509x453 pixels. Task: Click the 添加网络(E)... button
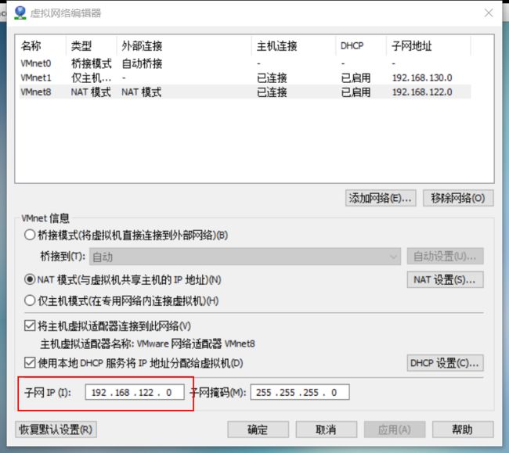coord(381,198)
